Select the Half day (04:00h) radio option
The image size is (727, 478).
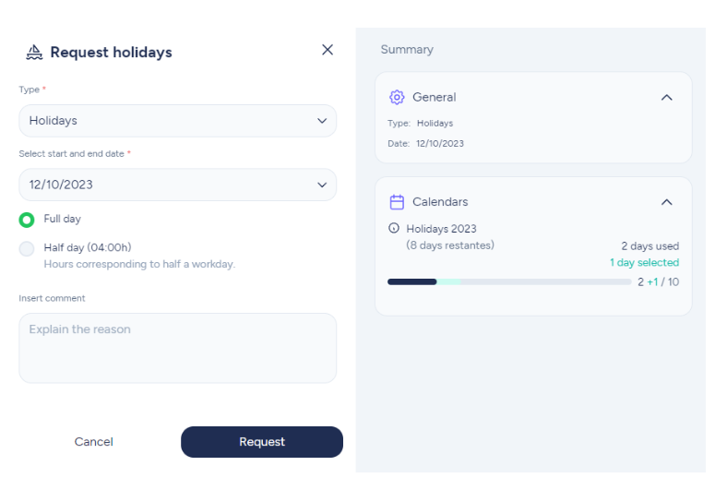pos(27,249)
